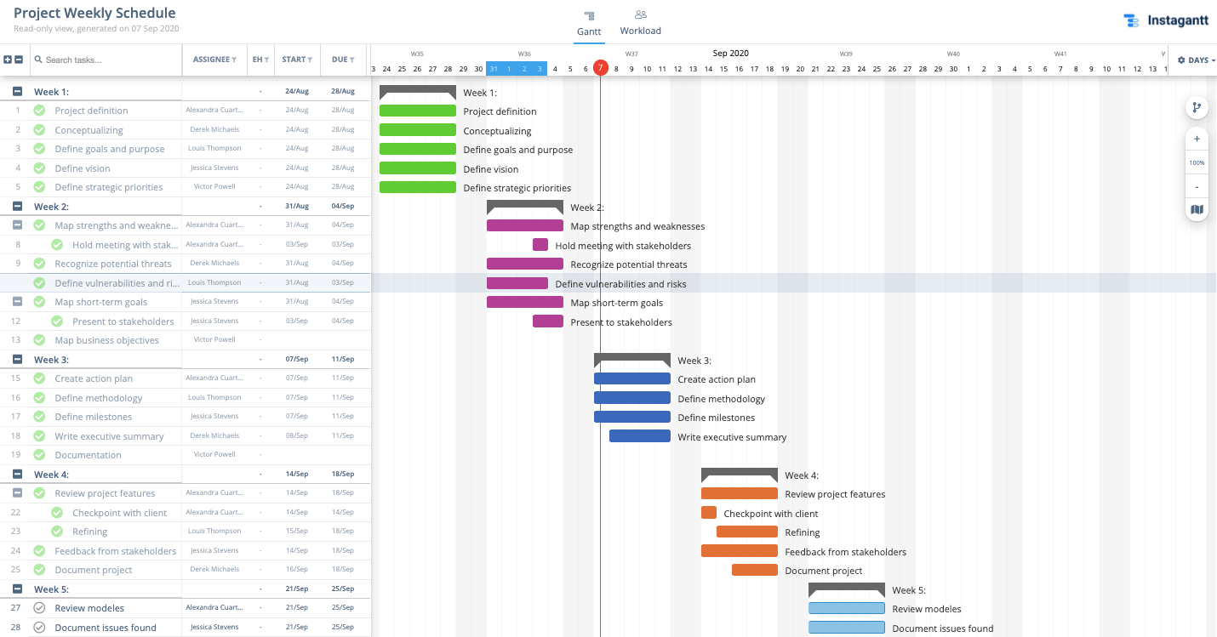
Task: Click the green checkmark on Project definition
Action: [39, 111]
